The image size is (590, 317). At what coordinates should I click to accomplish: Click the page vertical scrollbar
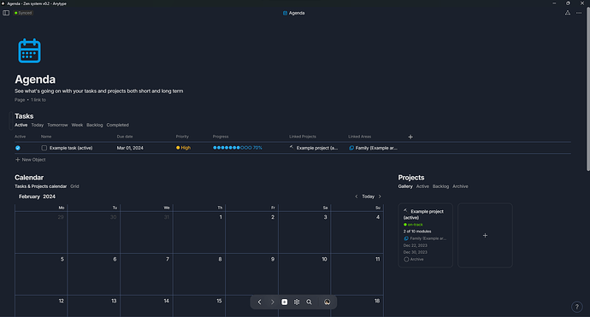587,90
